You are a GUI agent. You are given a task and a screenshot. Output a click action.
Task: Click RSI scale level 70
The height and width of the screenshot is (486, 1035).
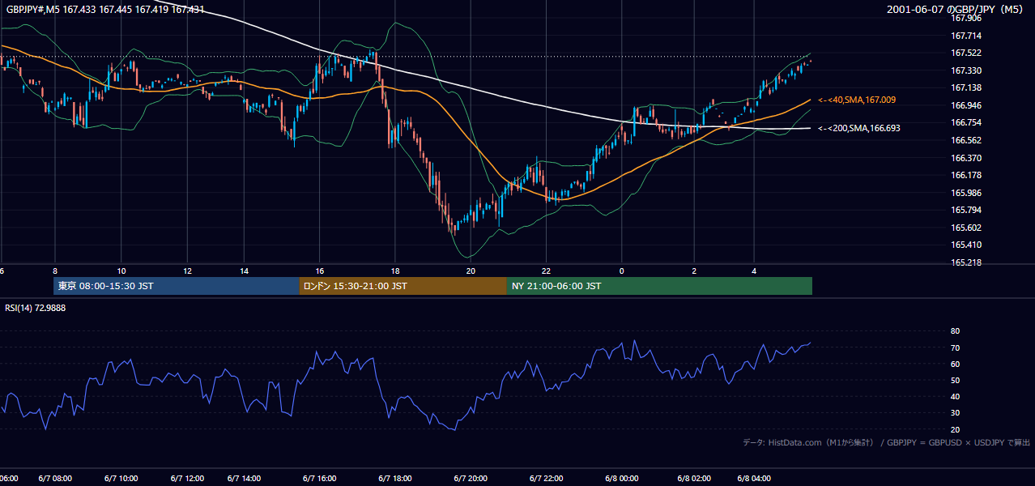[x=955, y=347]
